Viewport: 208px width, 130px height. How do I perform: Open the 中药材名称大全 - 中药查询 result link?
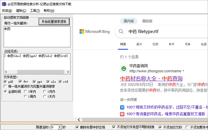[151, 79]
